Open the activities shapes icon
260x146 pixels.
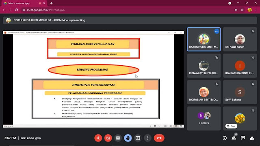(252, 138)
